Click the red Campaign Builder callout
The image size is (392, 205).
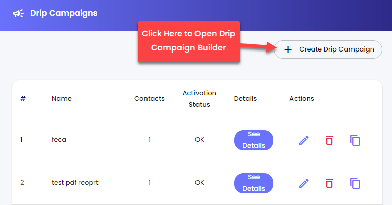point(189,41)
